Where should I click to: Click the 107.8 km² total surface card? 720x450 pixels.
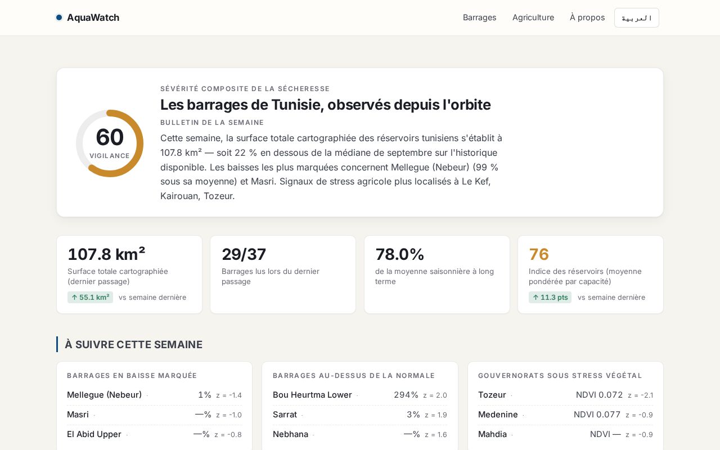129,274
